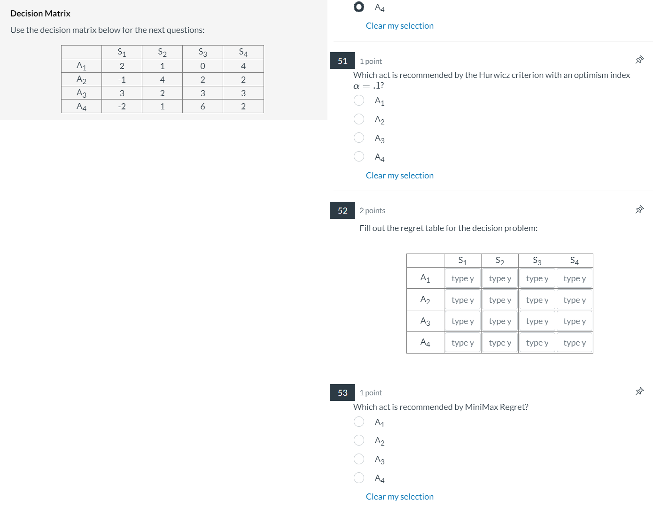This screenshot has width=653, height=508.
Task: Select answer A3 for question 51
Action: pos(359,138)
